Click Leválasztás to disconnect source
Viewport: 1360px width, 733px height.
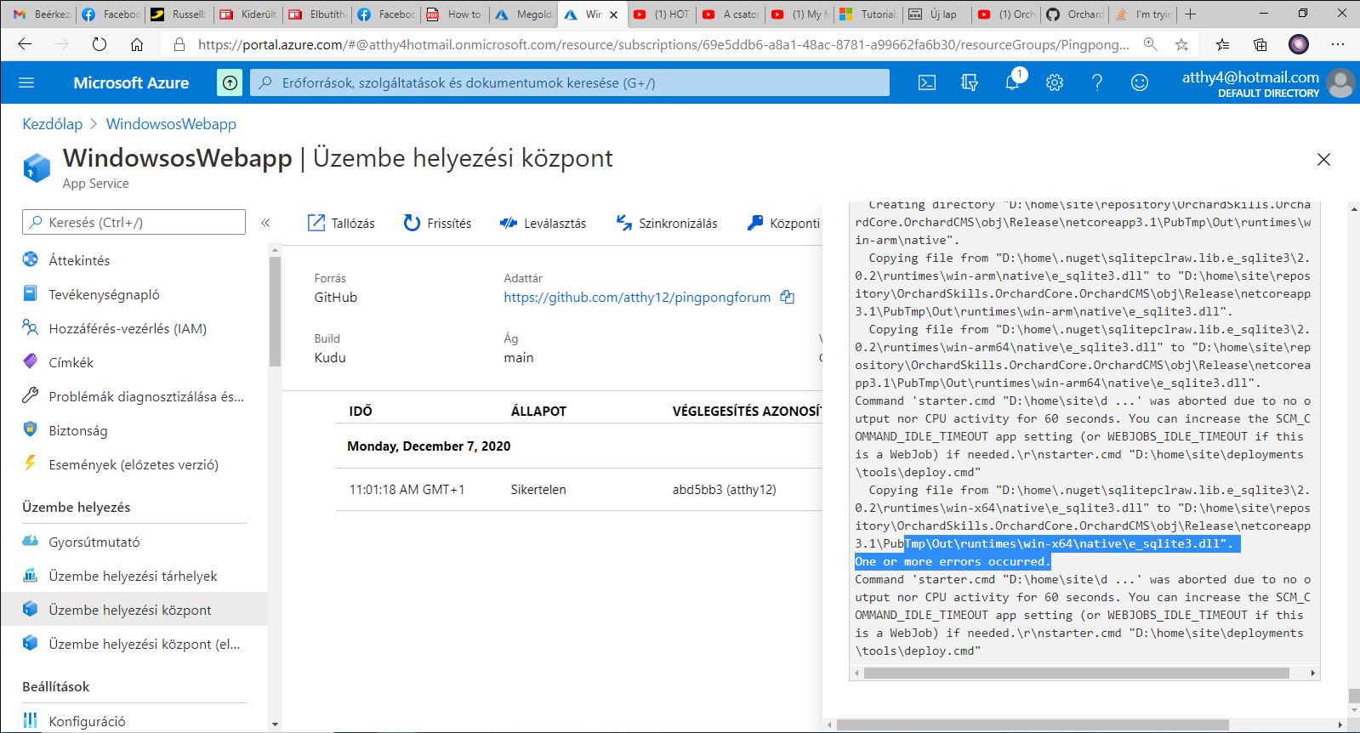543,223
